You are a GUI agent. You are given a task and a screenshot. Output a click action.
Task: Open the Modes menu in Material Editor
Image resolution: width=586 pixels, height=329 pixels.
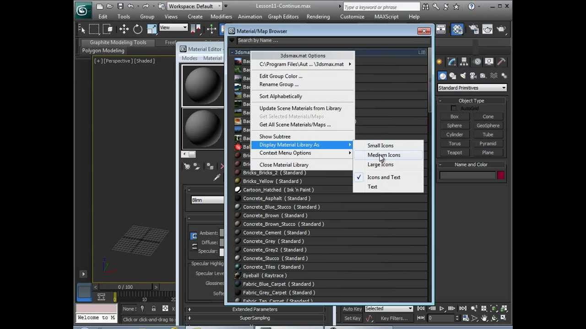point(190,58)
